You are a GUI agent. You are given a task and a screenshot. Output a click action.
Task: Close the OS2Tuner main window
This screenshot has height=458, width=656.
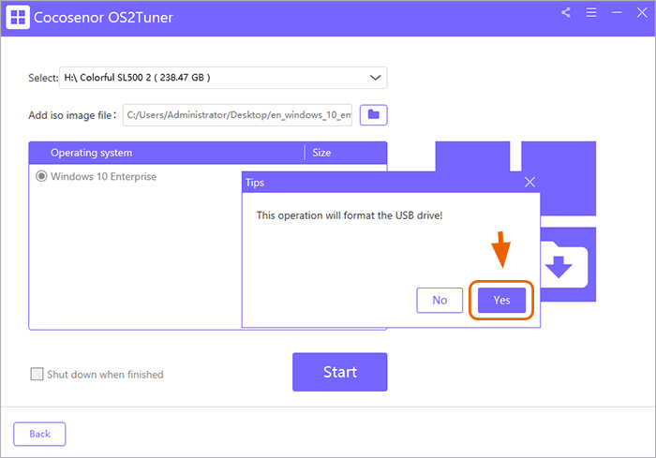click(642, 12)
